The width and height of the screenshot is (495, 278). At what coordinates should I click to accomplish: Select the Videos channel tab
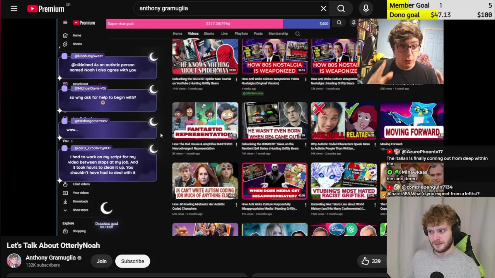click(193, 34)
